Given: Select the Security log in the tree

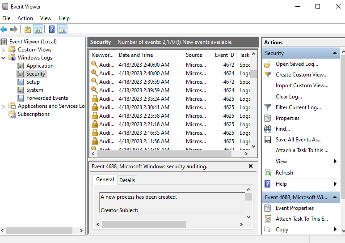Looking at the screenshot, I should [36, 74].
